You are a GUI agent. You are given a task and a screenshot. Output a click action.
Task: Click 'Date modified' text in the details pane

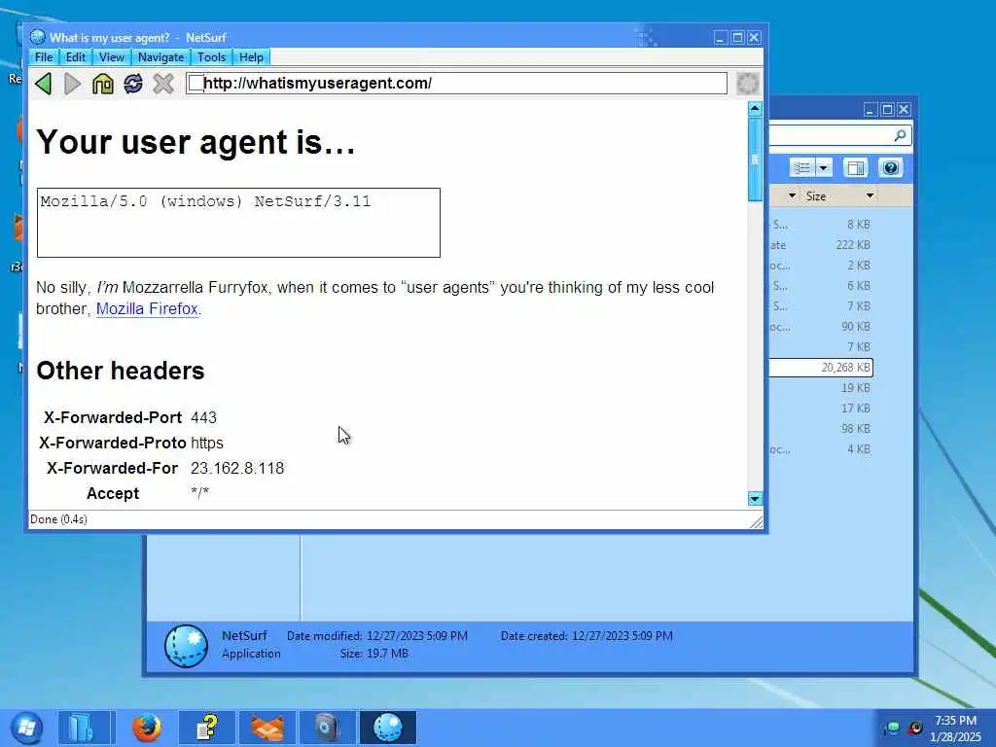[324, 636]
